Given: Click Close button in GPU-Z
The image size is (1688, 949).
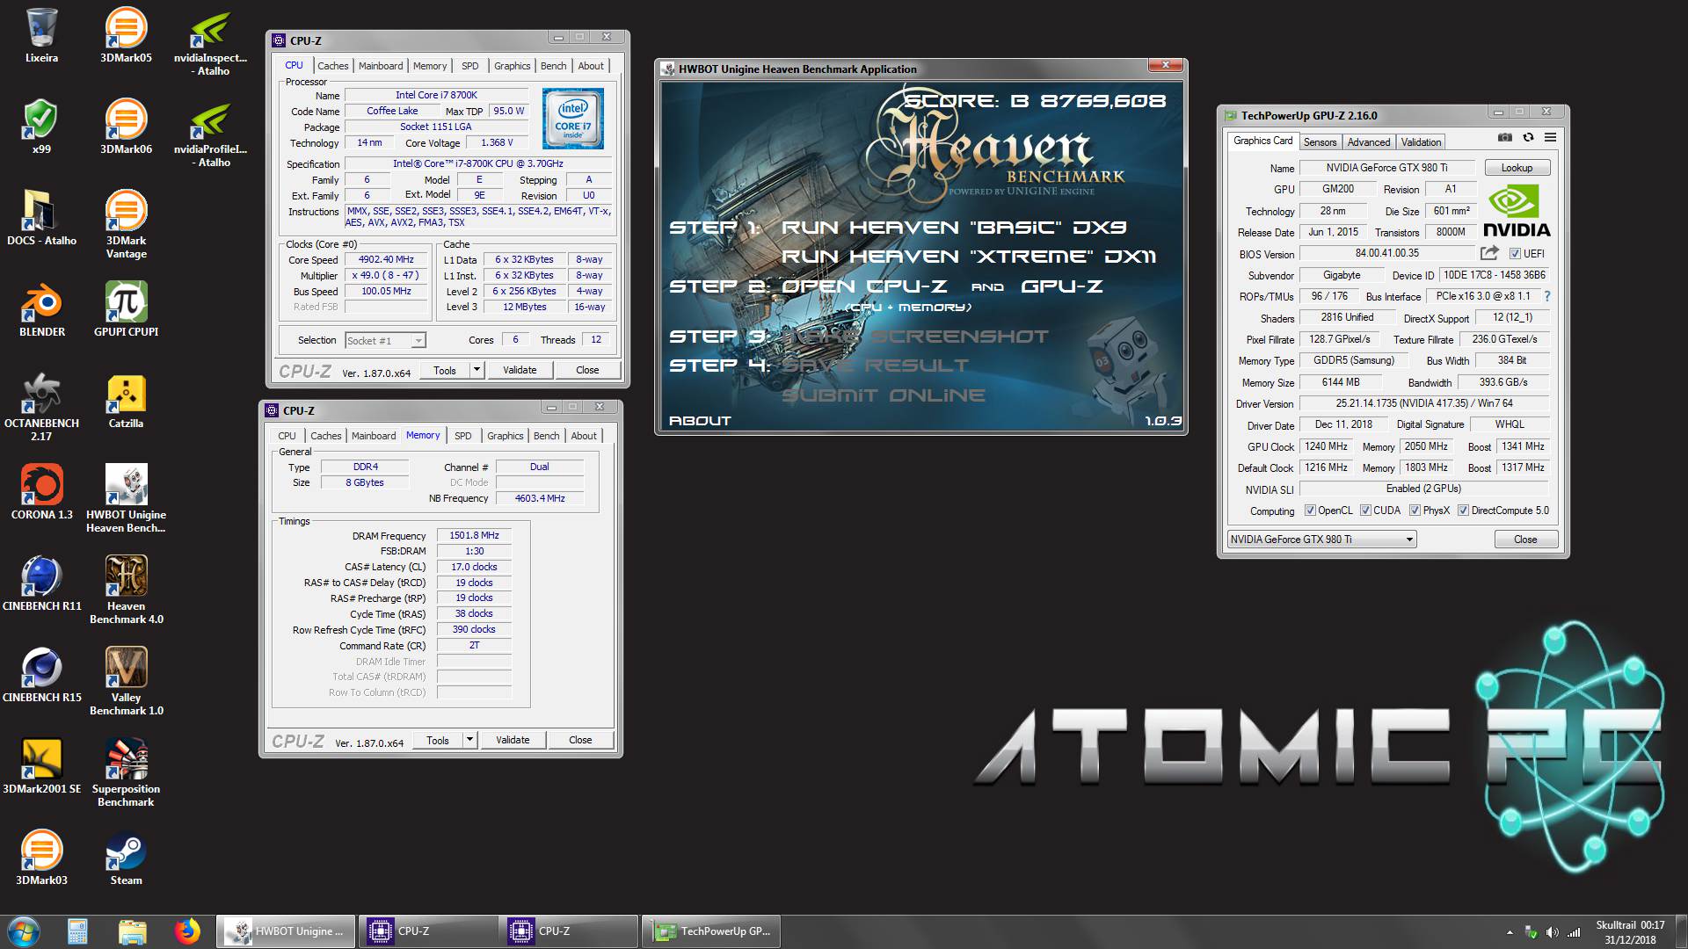Looking at the screenshot, I should [1525, 540].
